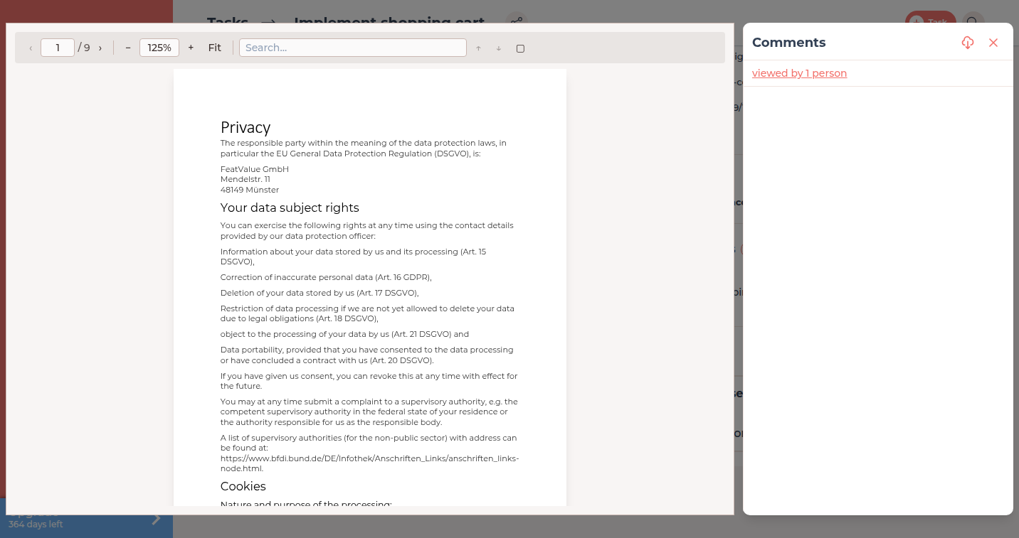Open share icon beside task title
This screenshot has height=538, width=1019.
pos(517,21)
